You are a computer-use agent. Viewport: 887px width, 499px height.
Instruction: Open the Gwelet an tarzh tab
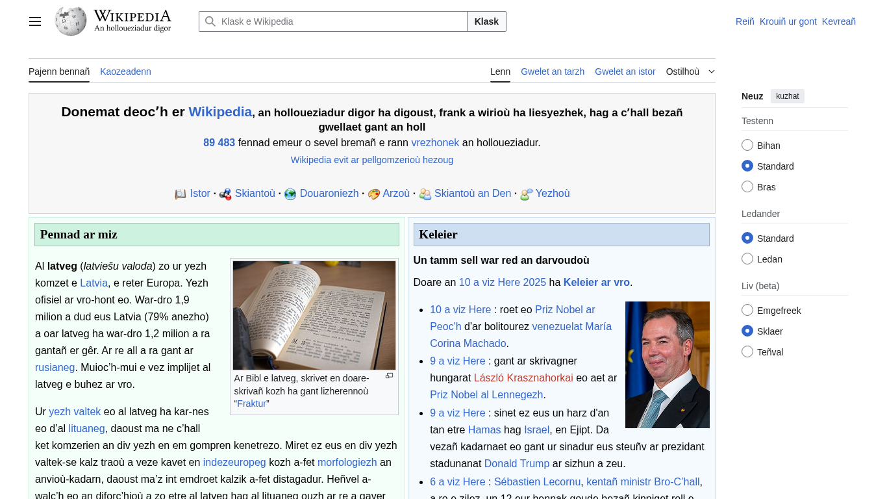click(x=553, y=71)
